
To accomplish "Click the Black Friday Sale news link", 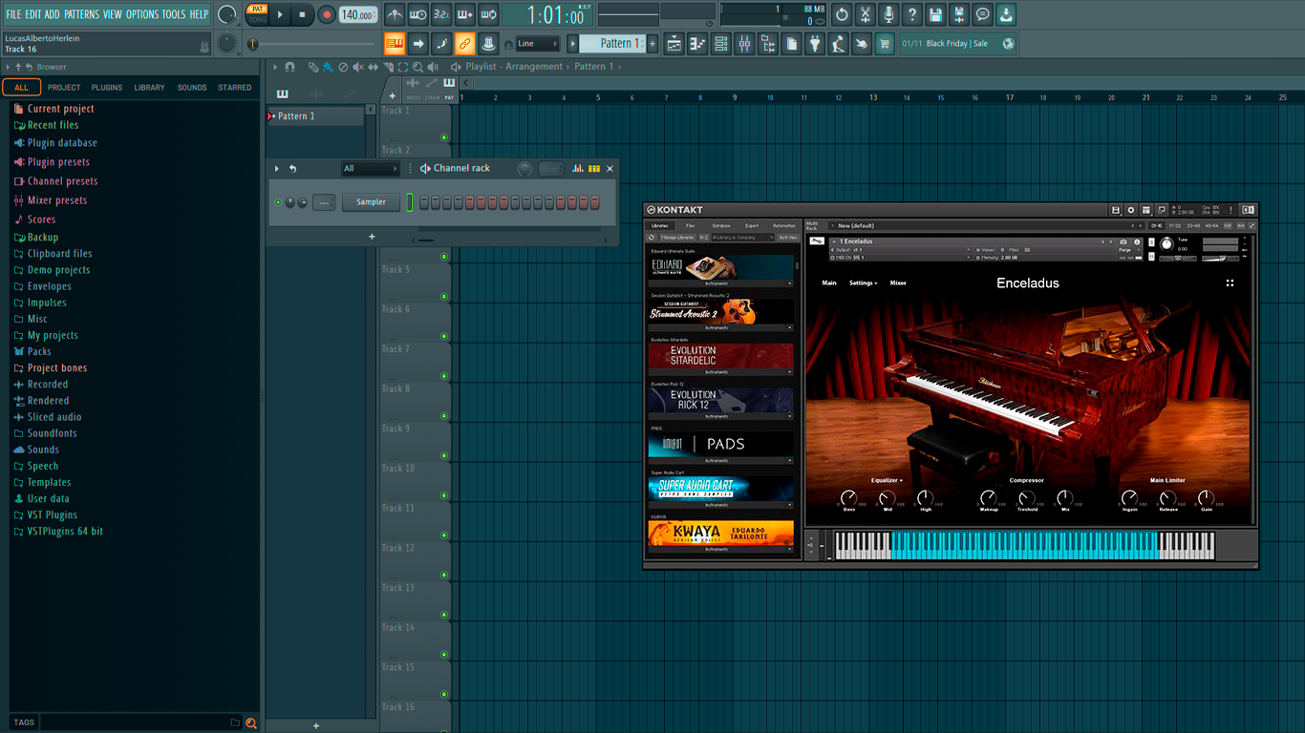I will click(957, 44).
